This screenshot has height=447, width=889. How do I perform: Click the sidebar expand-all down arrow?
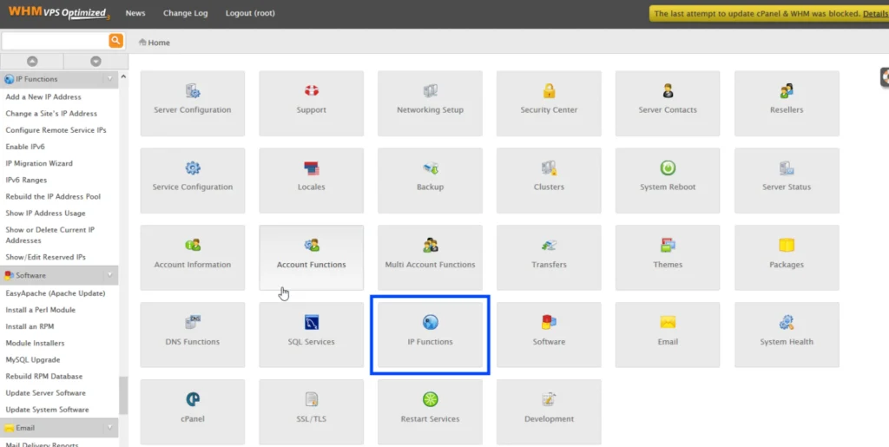tap(95, 61)
